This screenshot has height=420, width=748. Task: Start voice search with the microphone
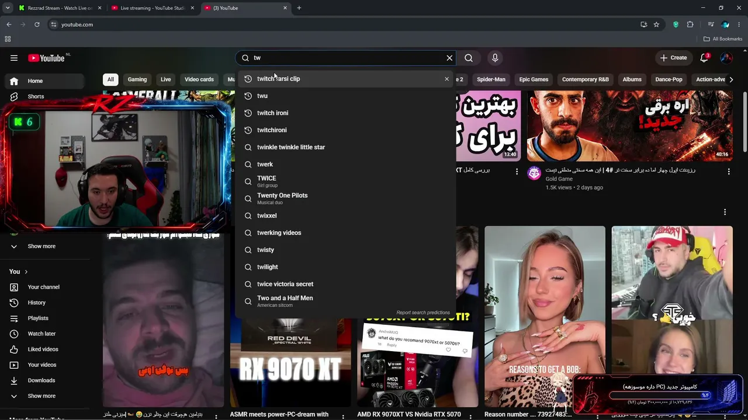pos(495,58)
